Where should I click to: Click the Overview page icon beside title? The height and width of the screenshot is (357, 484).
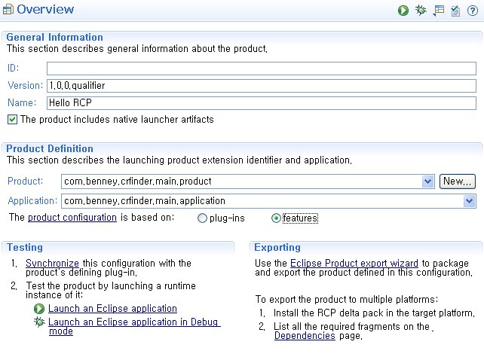8,10
